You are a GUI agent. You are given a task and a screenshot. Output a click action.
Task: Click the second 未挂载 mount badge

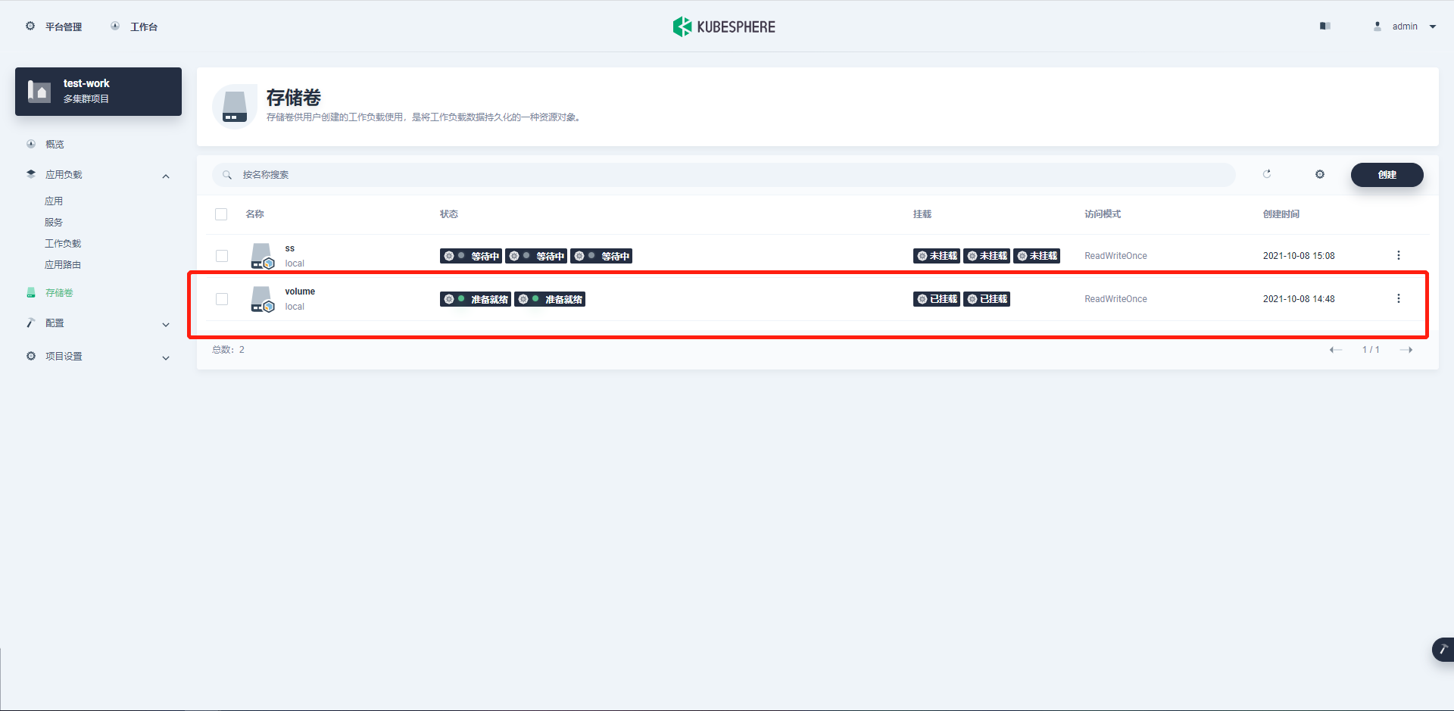[987, 256]
